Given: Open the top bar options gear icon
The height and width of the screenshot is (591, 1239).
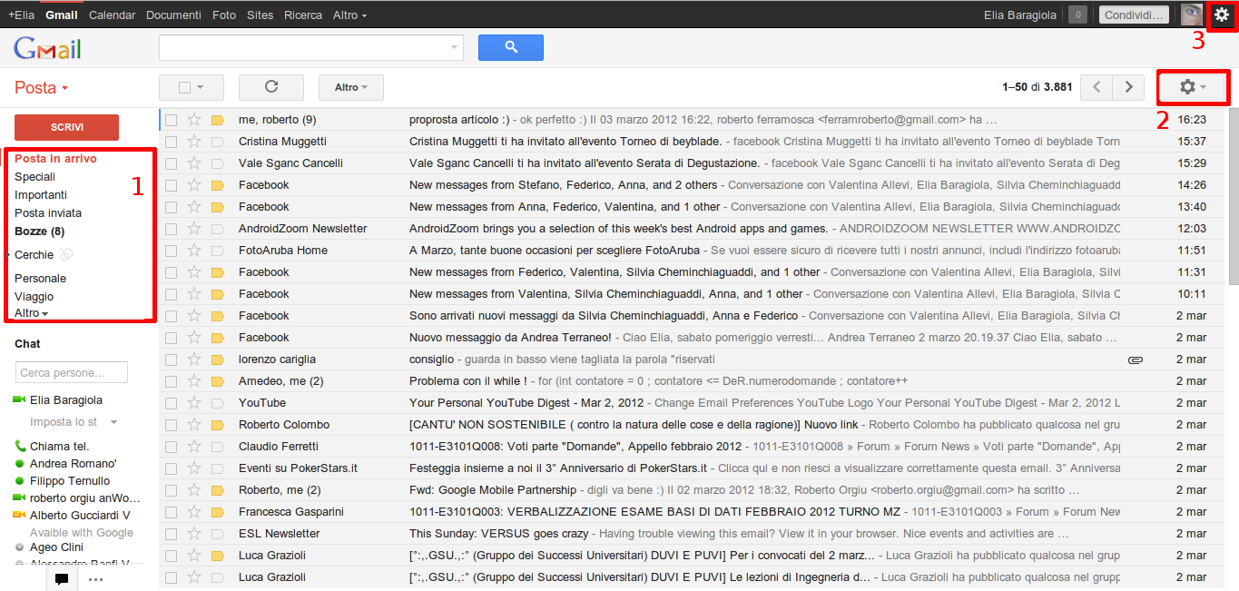Looking at the screenshot, I should pos(1221,15).
